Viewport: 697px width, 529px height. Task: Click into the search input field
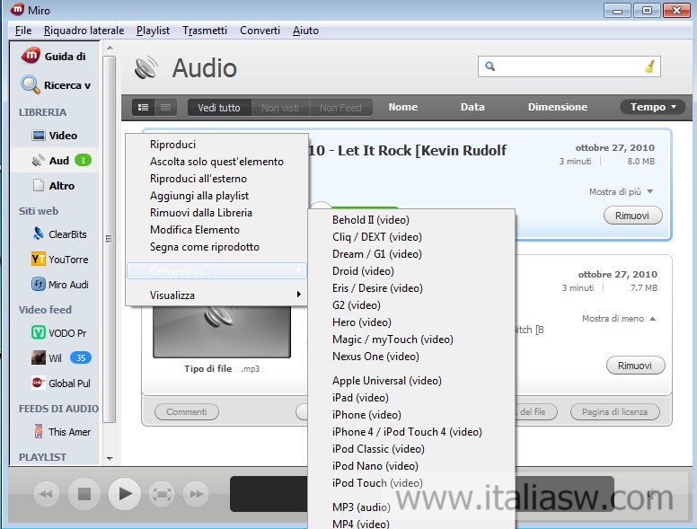click(x=569, y=66)
